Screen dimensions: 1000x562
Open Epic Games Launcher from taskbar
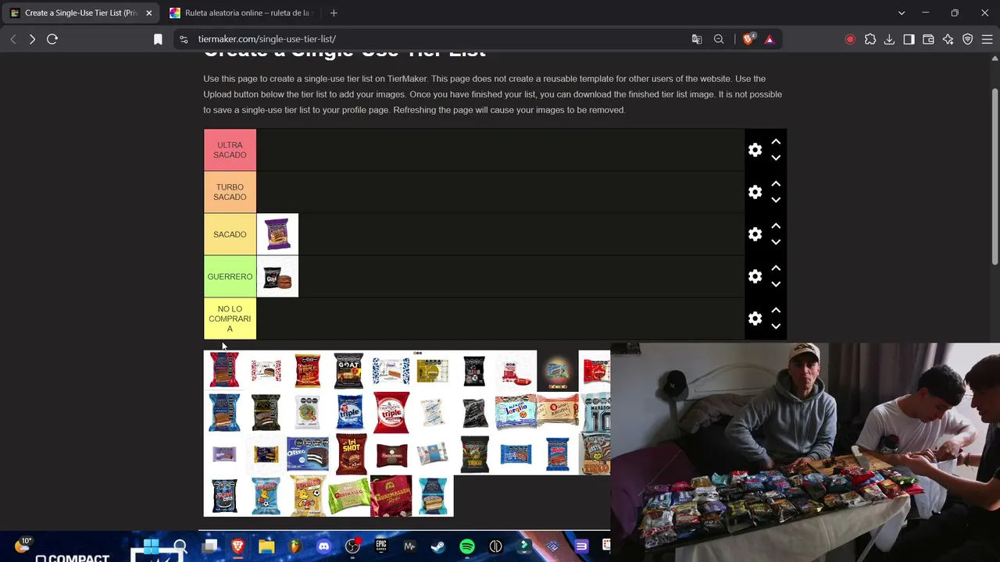[x=380, y=546]
